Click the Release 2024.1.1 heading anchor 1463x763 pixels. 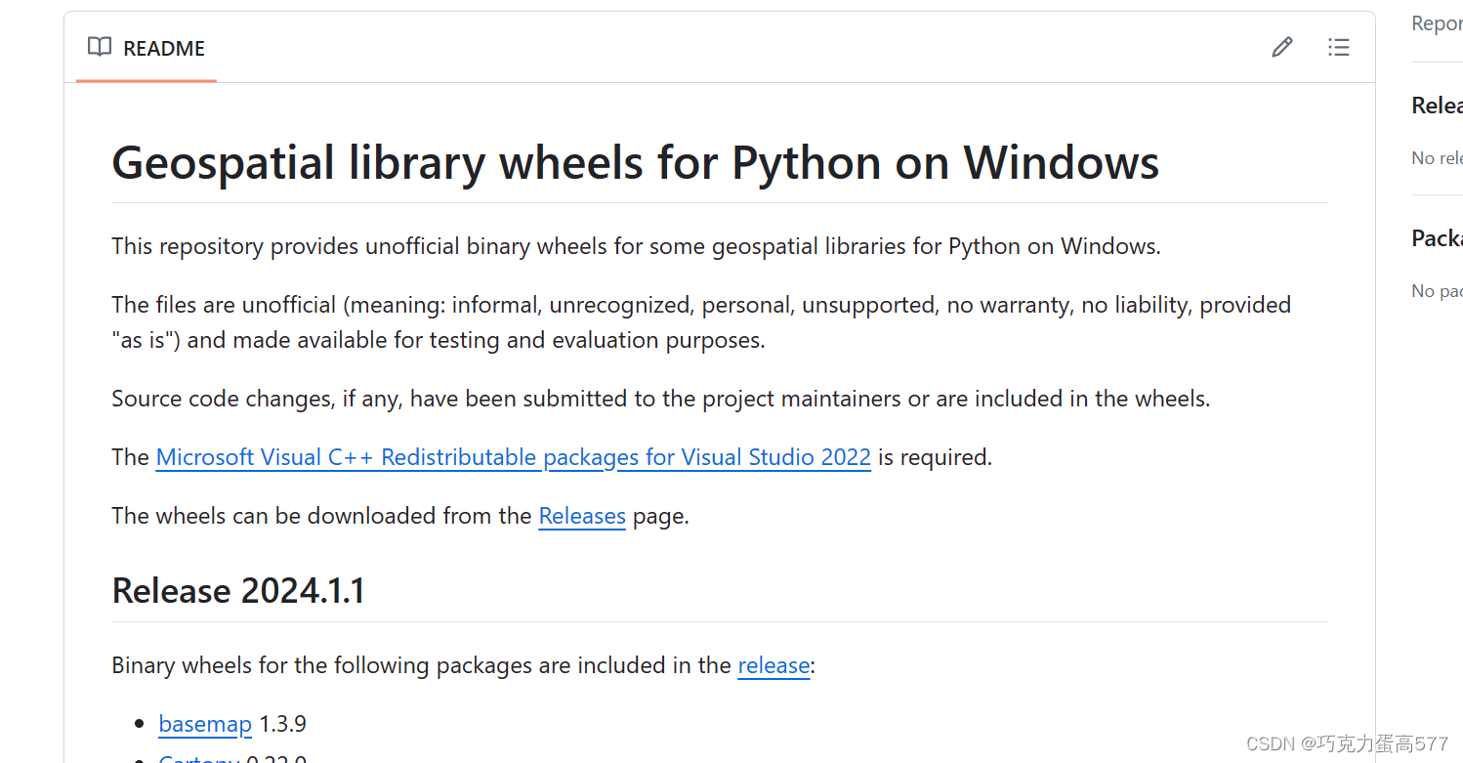point(237,590)
